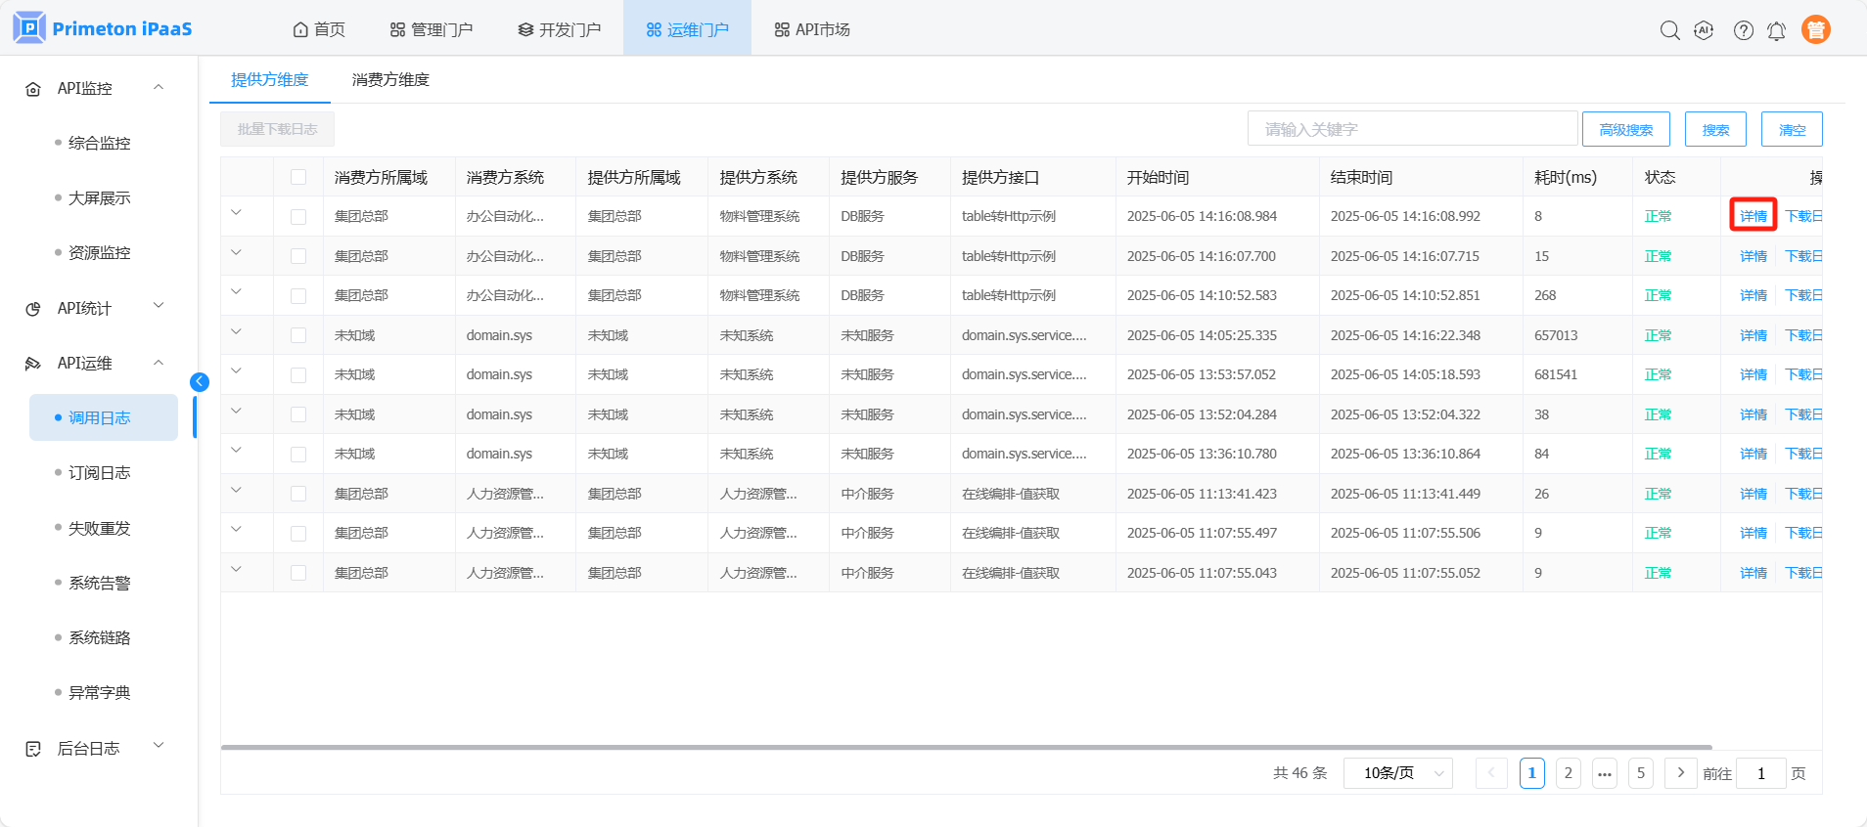1867x827 pixels.
Task: Open the API市场 top menu
Action: pos(812,29)
